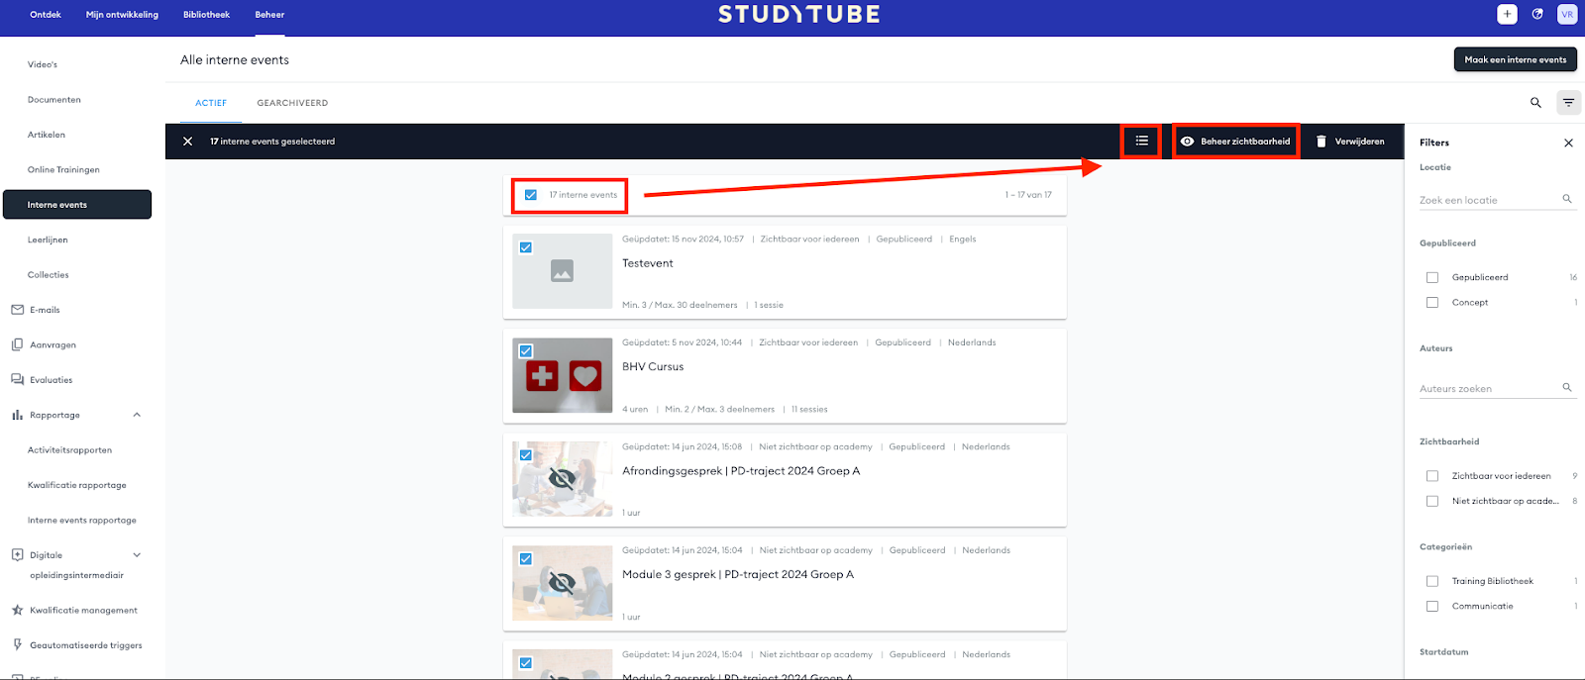The height and width of the screenshot is (680, 1585).
Task: Click the E-mails envelope icon
Action: [17, 310]
